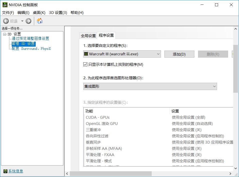Screen dimensions: 239x177
Task: Click the vertical scrollbar up arrow
Action: pos(236,29)
